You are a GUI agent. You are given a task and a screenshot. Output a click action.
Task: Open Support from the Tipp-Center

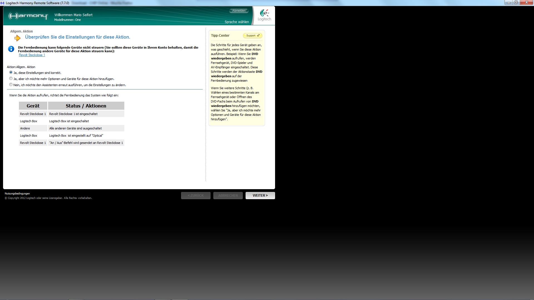253,36
